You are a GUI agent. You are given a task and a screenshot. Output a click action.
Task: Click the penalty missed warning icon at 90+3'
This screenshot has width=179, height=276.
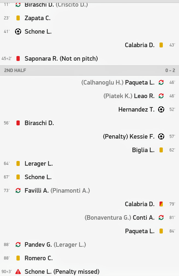pos(18,272)
